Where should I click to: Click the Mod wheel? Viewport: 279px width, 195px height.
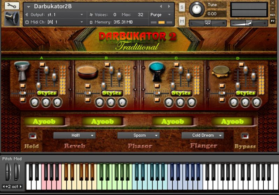coord(16,172)
